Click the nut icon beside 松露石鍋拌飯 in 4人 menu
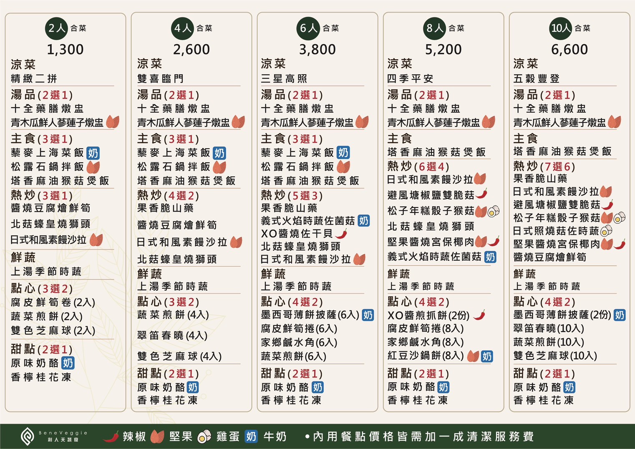This screenshot has width=635, height=449. tap(219, 167)
